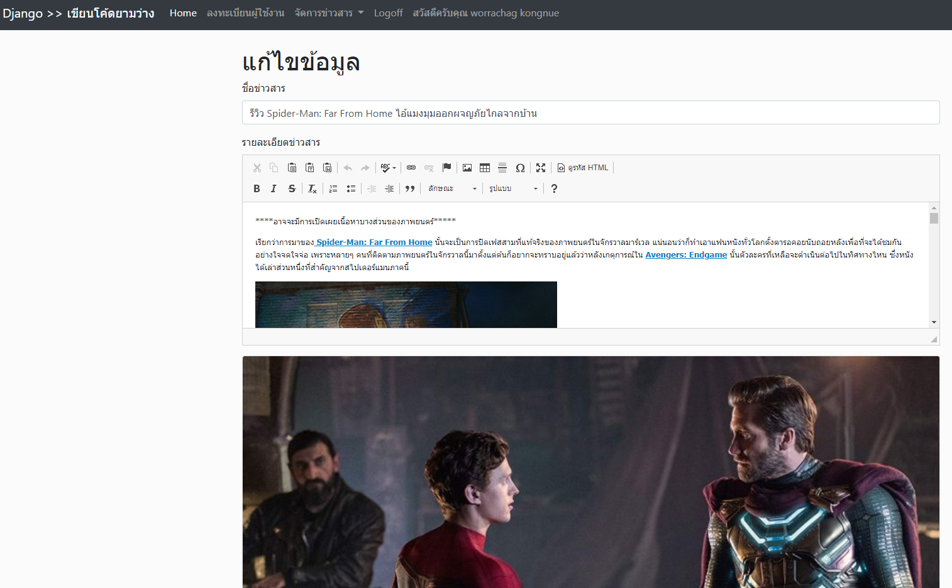Image resolution: width=952 pixels, height=588 pixels.
Task: Click the Cut icon in editor toolbar
Action: coord(257,168)
